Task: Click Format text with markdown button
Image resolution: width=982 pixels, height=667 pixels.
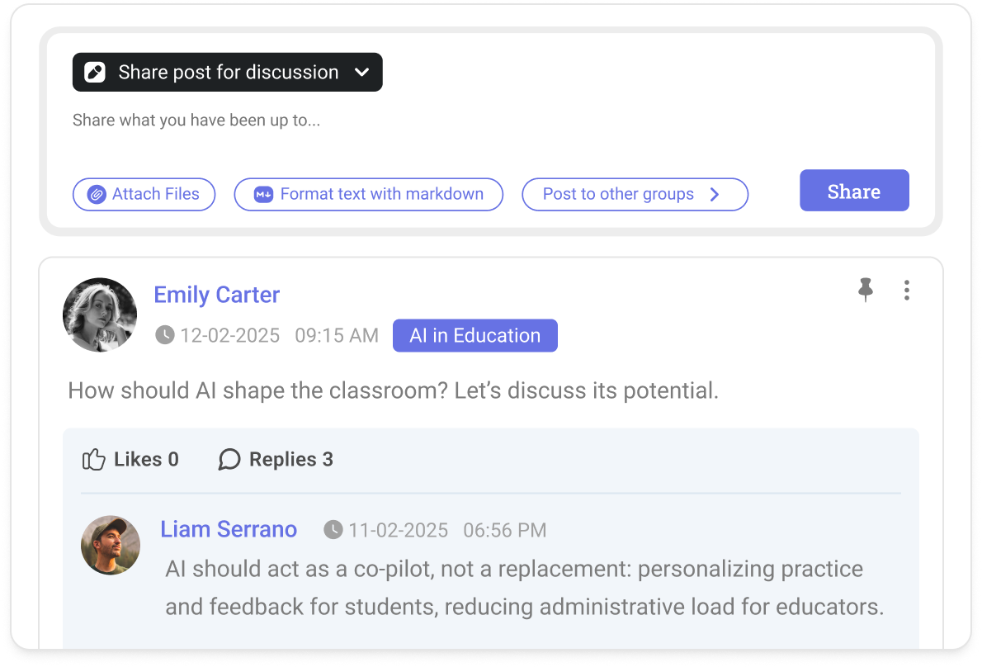Action: [368, 194]
